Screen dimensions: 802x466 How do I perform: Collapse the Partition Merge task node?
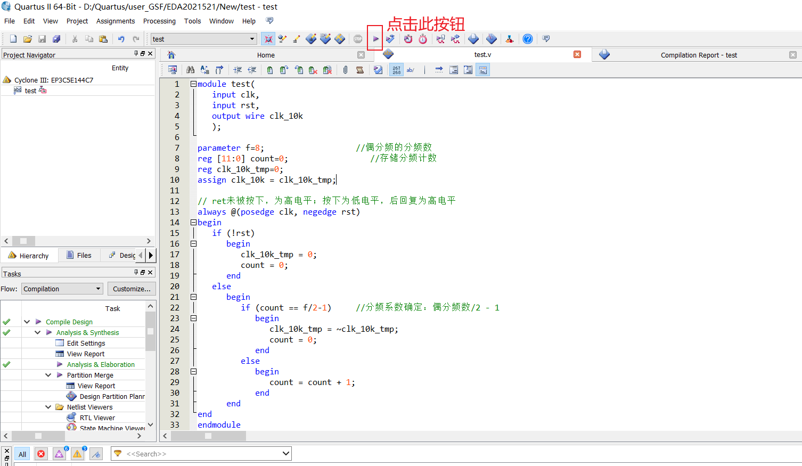click(48, 375)
